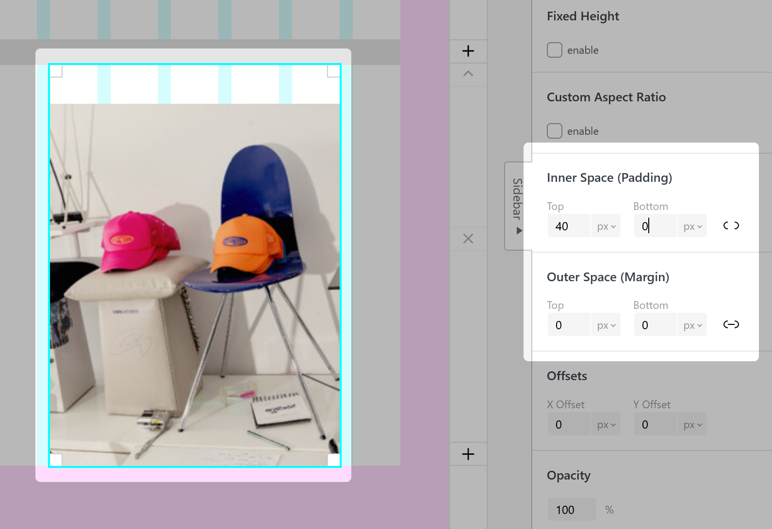The height and width of the screenshot is (529, 772).
Task: Toggle the margin link values icon
Action: (x=731, y=324)
